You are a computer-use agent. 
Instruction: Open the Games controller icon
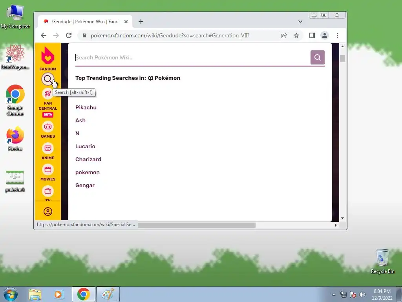pyautogui.click(x=48, y=127)
